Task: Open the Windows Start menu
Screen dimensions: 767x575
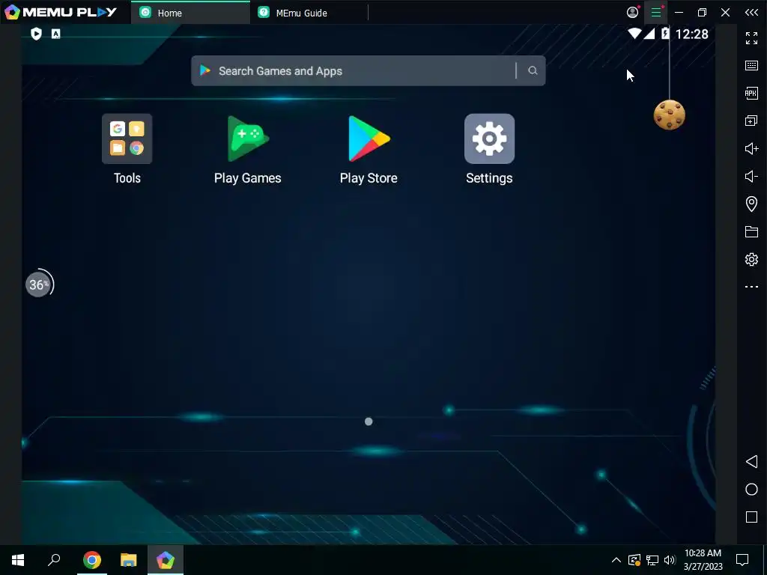Action: tap(18, 560)
